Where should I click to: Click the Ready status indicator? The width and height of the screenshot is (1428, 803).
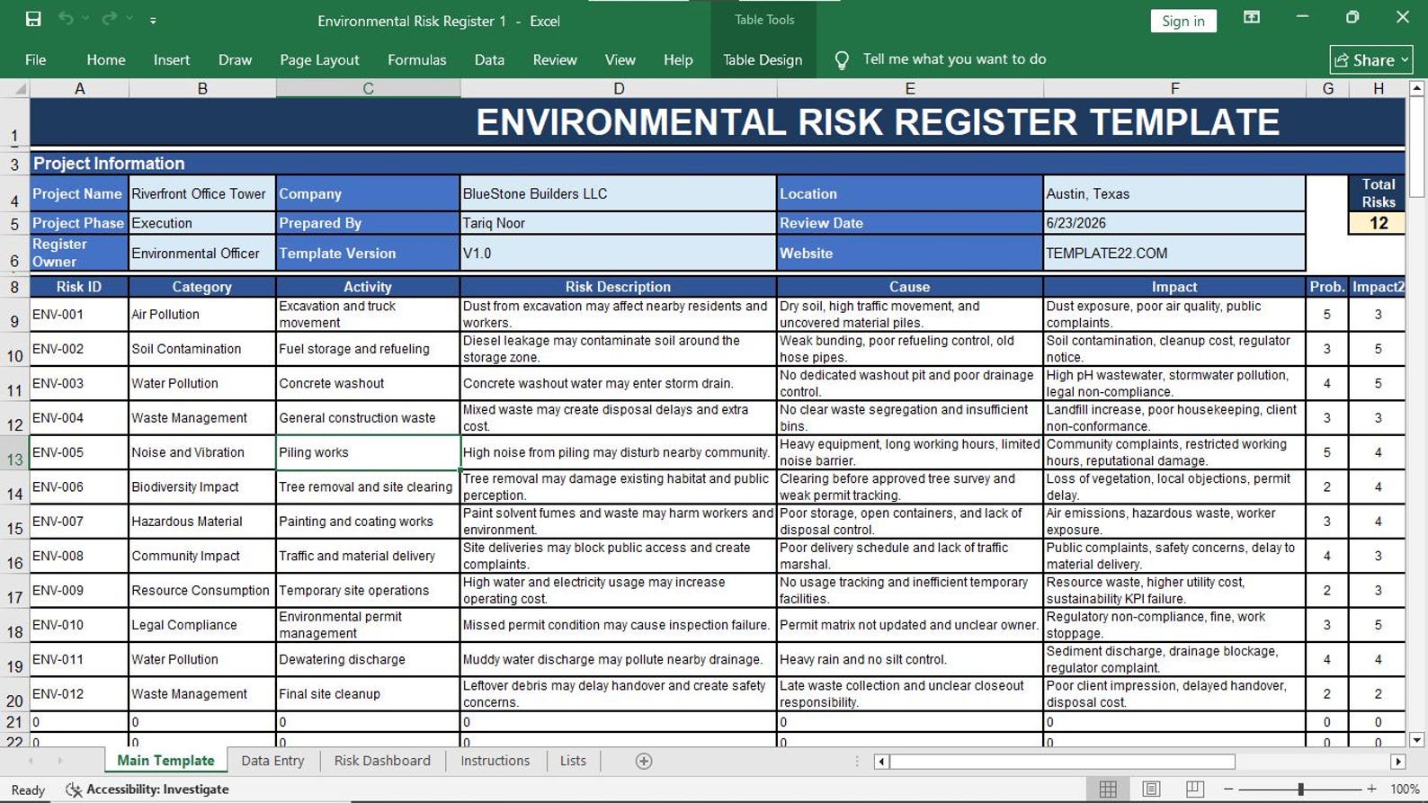28,790
